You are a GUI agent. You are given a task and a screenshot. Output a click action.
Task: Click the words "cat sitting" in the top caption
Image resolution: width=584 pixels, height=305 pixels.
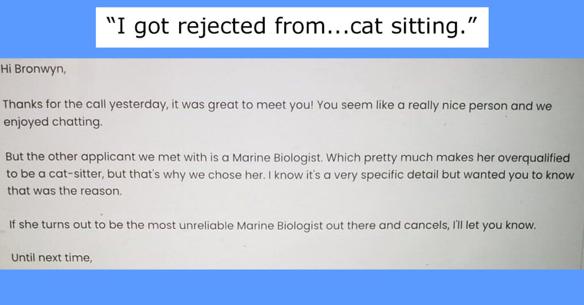pos(407,27)
